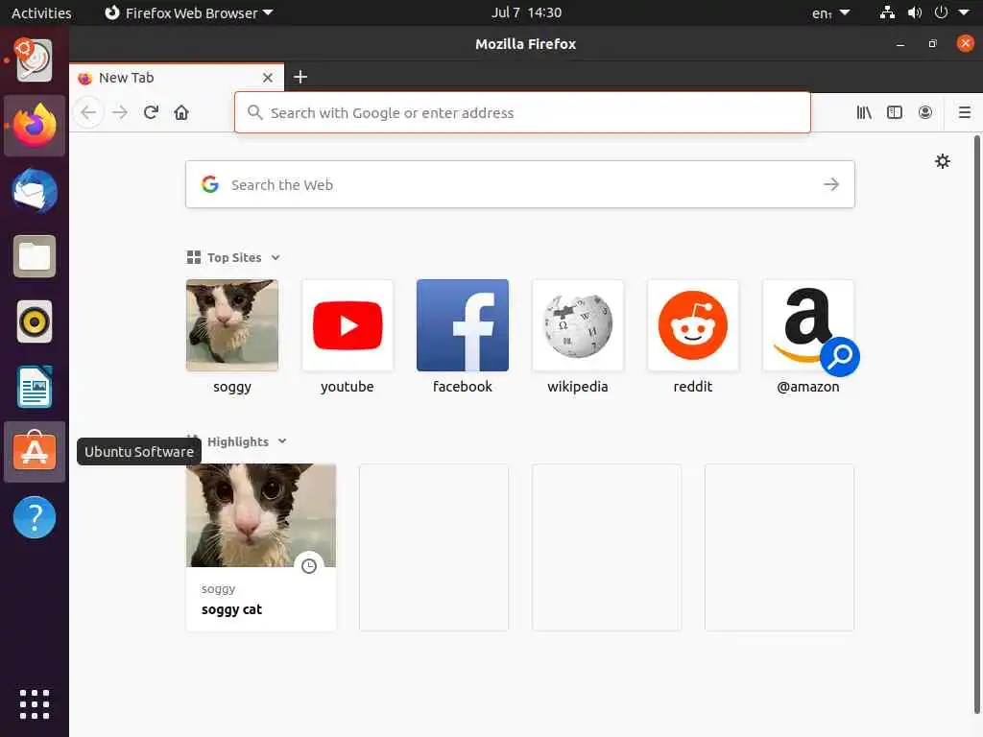
Task: Open the Library bookmarks icon
Action: tap(864, 113)
